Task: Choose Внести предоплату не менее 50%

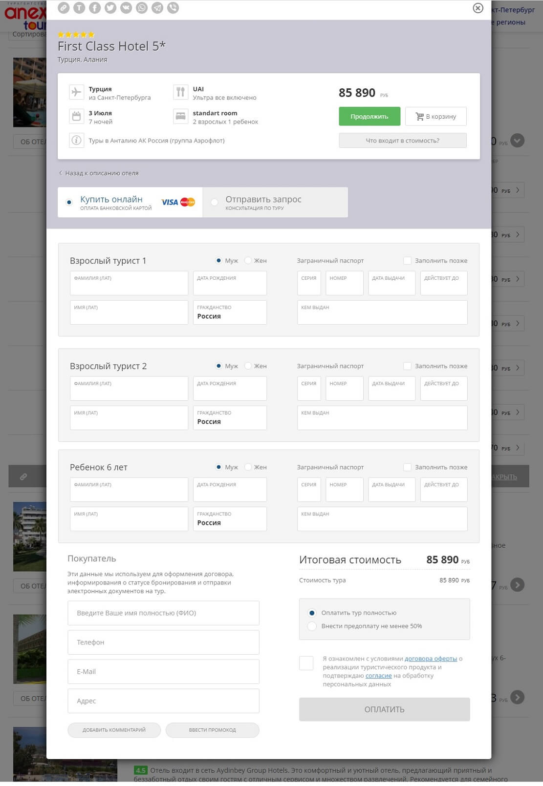Action: click(312, 626)
